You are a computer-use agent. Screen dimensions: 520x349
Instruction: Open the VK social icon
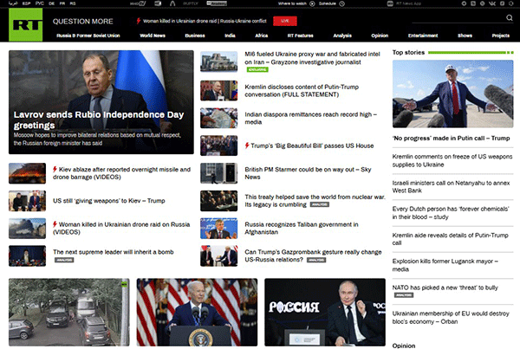click(x=492, y=3)
